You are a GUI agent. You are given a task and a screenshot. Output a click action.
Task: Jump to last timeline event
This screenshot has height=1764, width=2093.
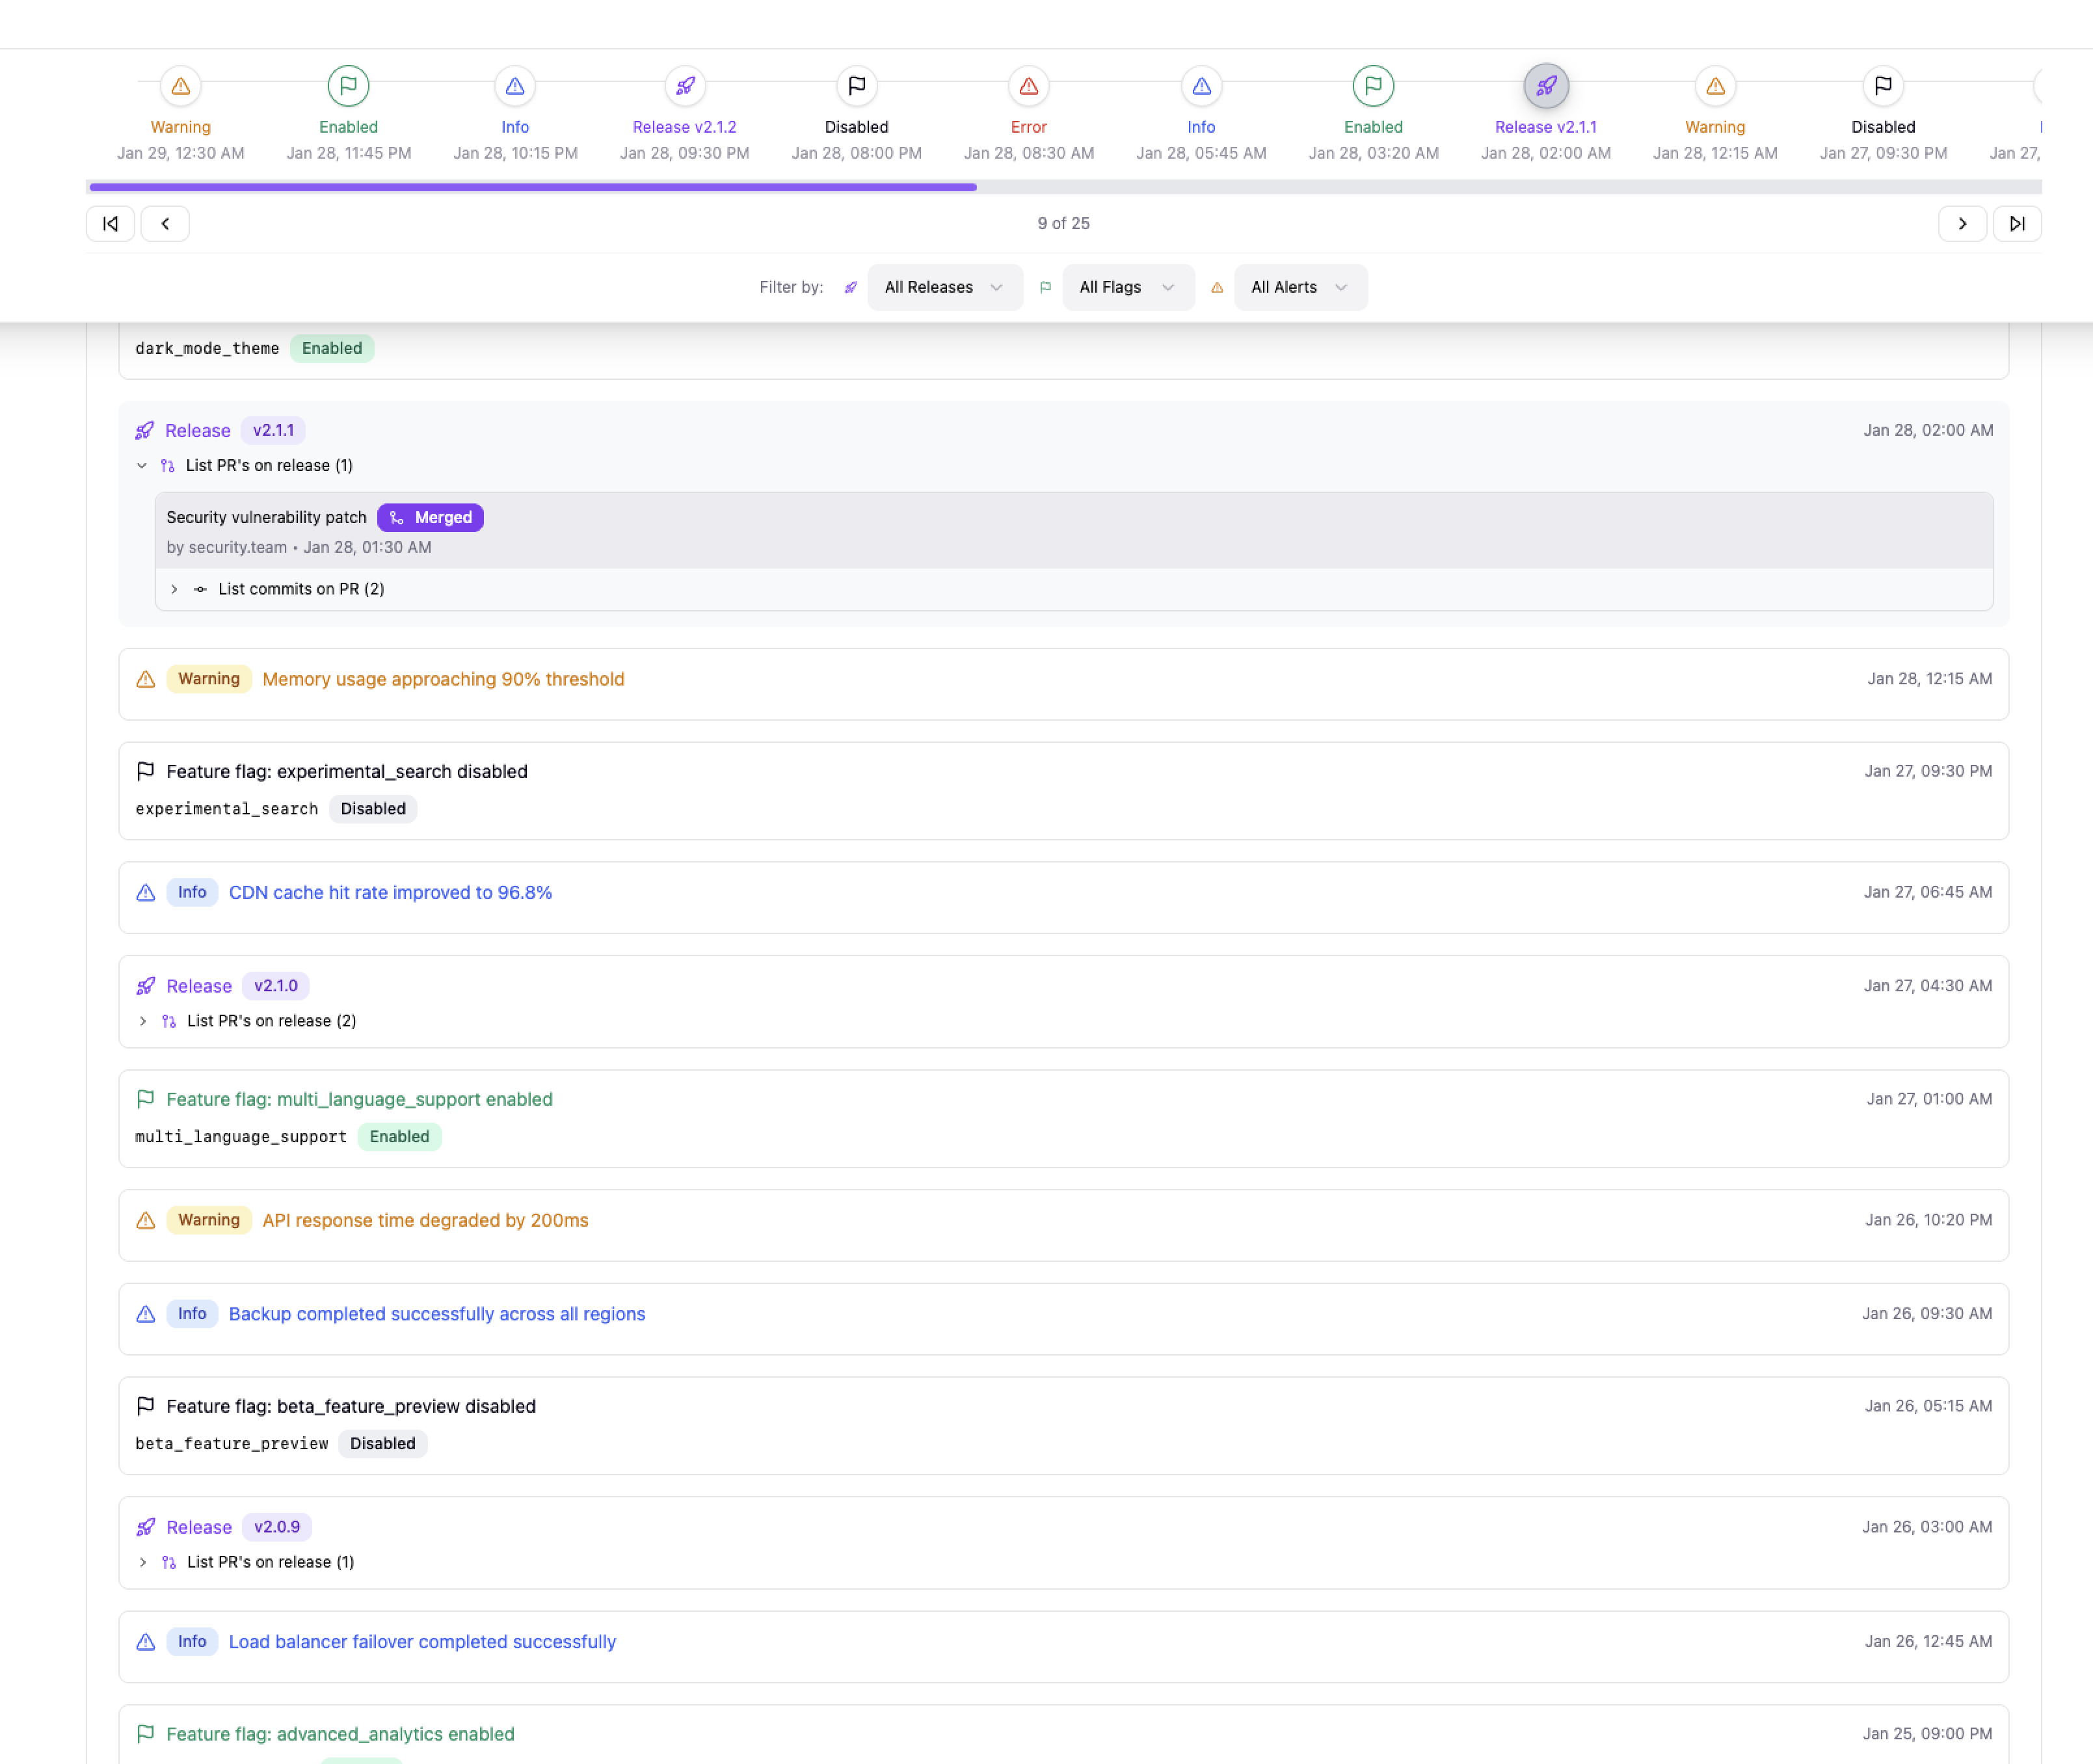click(2017, 223)
